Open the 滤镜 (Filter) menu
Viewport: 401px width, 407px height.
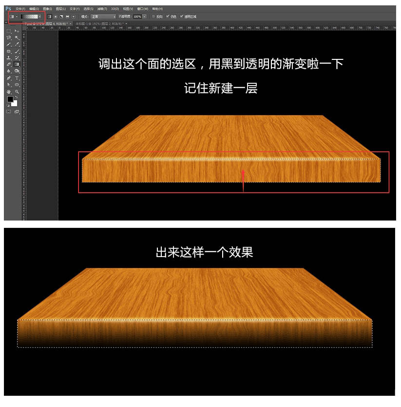(103, 7)
